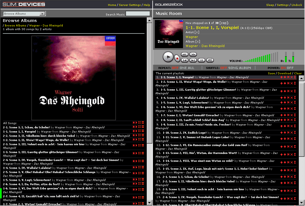Click the Stop button with red square
The width and height of the screenshot is (305, 206).
tap(177, 58)
